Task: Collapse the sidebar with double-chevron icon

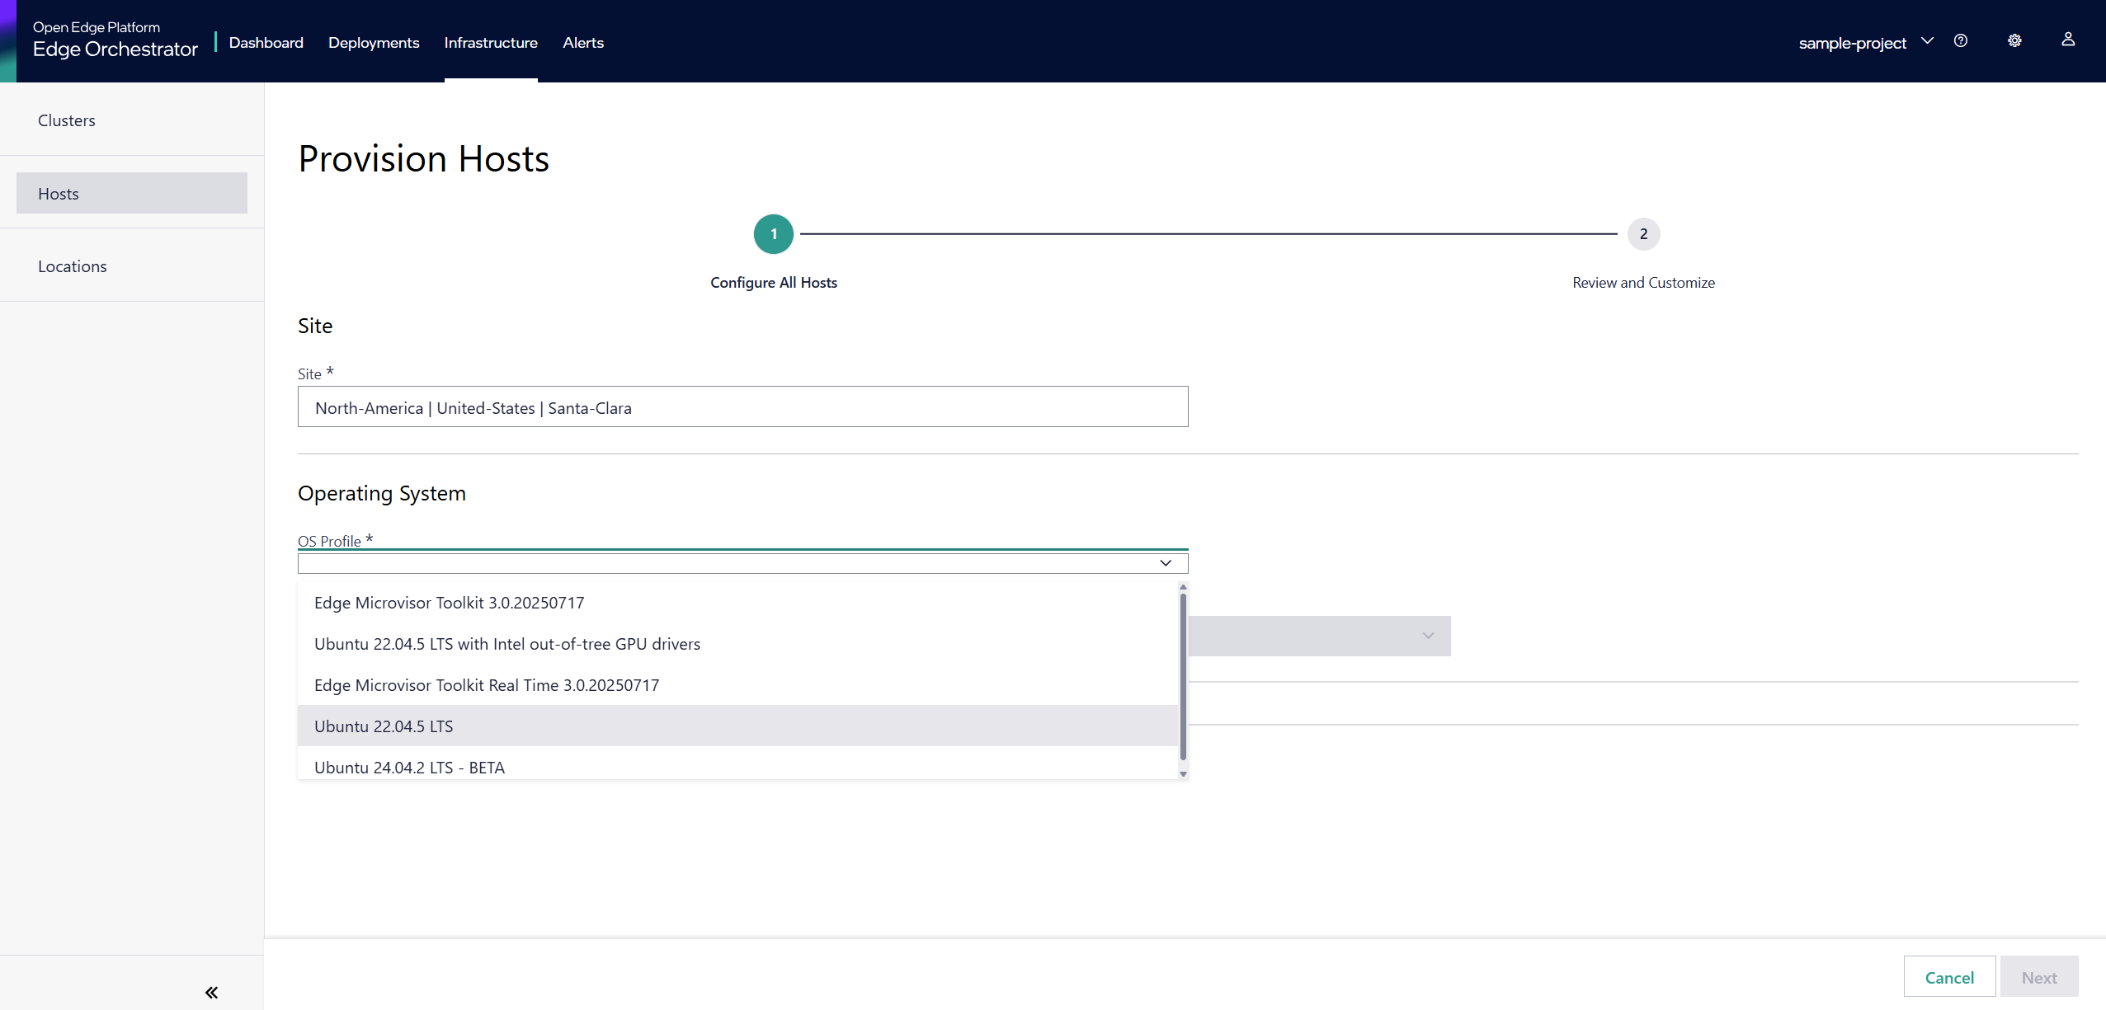Action: (x=212, y=992)
